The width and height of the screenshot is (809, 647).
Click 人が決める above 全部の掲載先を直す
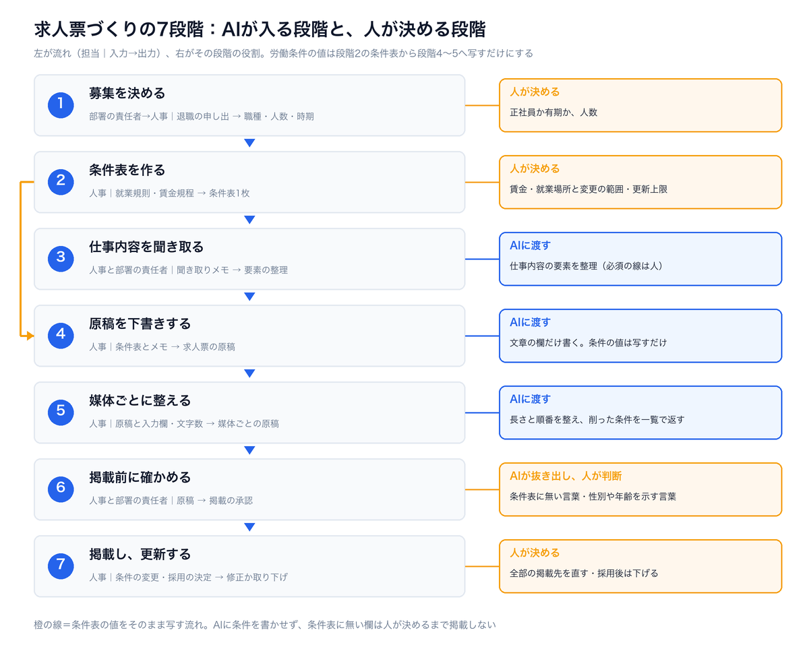[x=535, y=553]
